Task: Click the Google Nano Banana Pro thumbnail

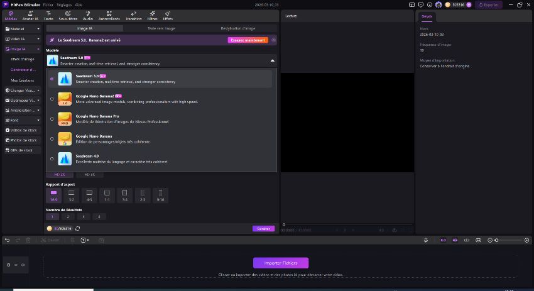Action: tap(65, 119)
